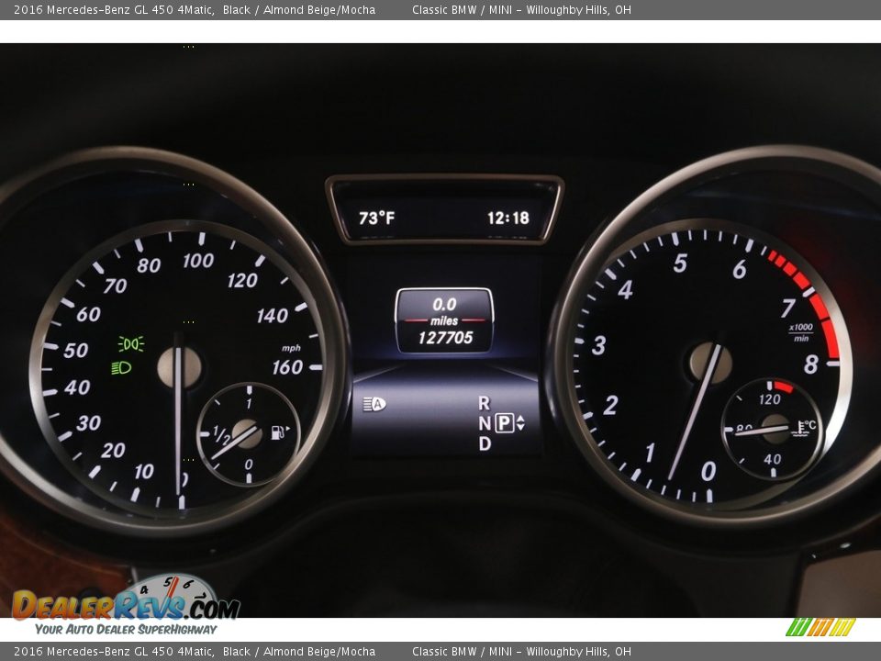Click the temperature gauge's 40 °C mark

pyautogui.click(x=772, y=459)
